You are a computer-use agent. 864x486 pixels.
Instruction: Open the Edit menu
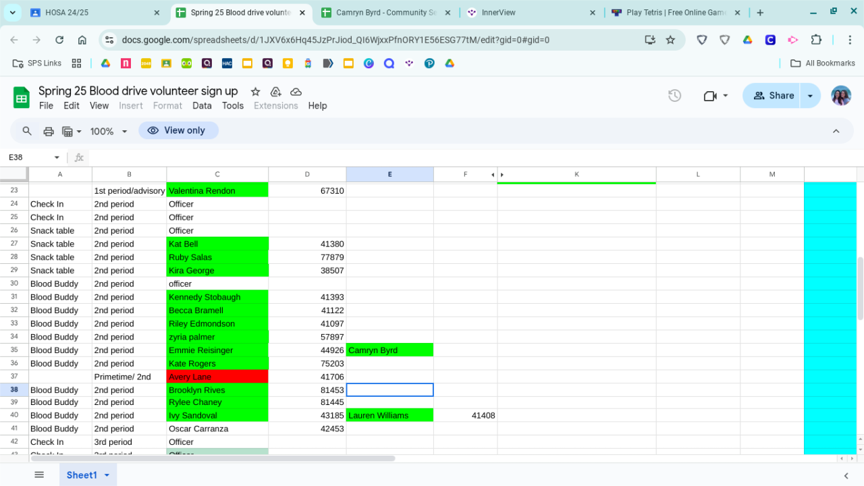pyautogui.click(x=72, y=105)
